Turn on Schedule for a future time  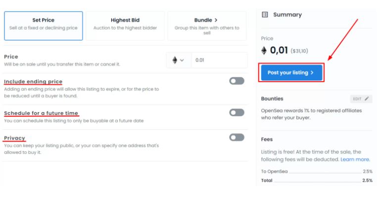237,112
